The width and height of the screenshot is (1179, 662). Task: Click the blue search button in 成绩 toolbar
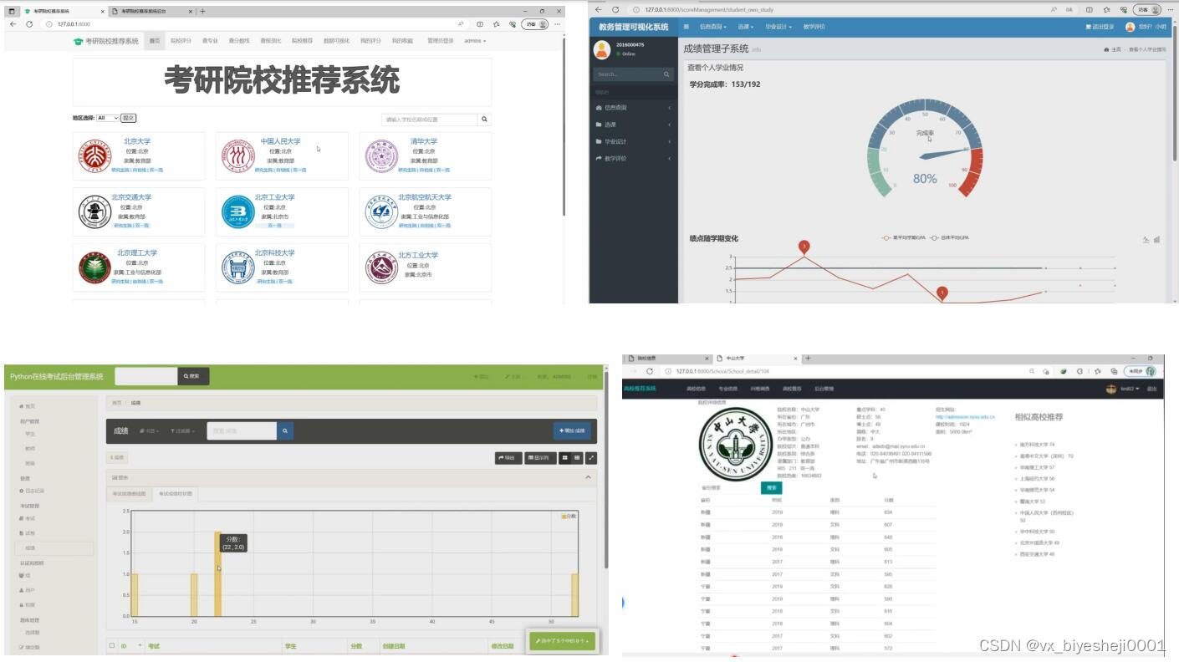click(285, 430)
